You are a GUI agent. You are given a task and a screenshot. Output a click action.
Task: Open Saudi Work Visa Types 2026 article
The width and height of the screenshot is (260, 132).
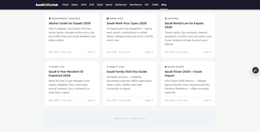pos(127,23)
